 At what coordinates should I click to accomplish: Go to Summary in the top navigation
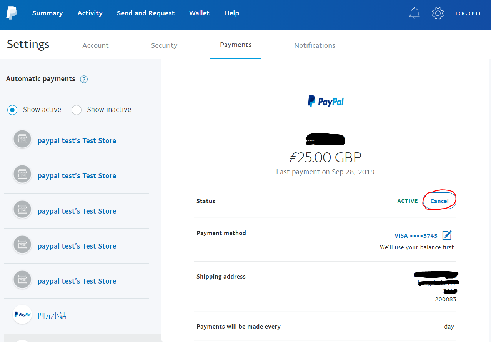tap(47, 13)
